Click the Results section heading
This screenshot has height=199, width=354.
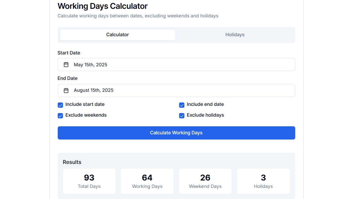click(72, 162)
